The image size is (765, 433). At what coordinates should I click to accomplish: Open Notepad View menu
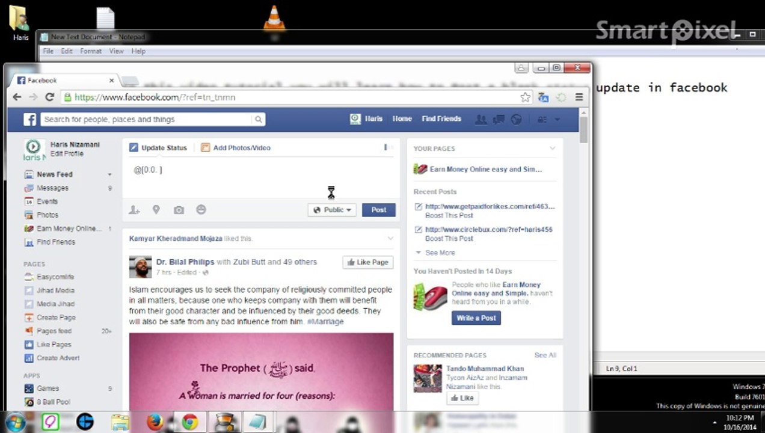(116, 51)
